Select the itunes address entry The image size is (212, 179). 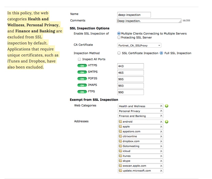[x=139, y=156]
